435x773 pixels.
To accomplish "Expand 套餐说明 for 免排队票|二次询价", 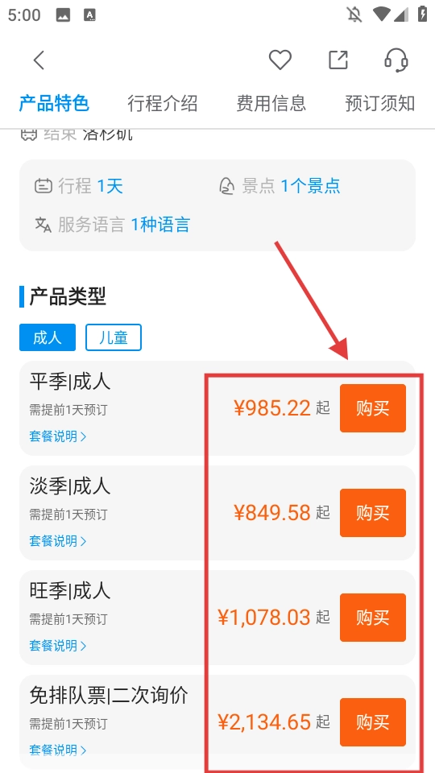I will click(x=58, y=750).
